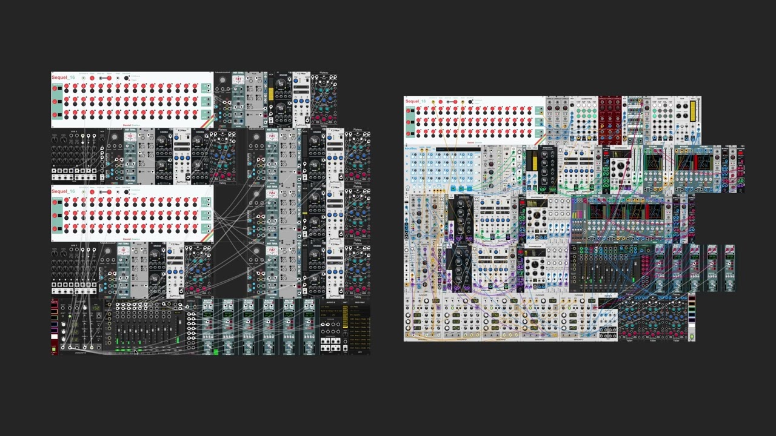The image size is (776, 436).
Task: Click the red run button on upper-left Sequel_16
Action: point(92,78)
